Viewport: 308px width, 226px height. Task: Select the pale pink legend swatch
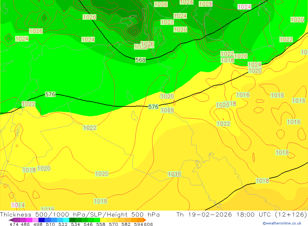(x=35, y=220)
